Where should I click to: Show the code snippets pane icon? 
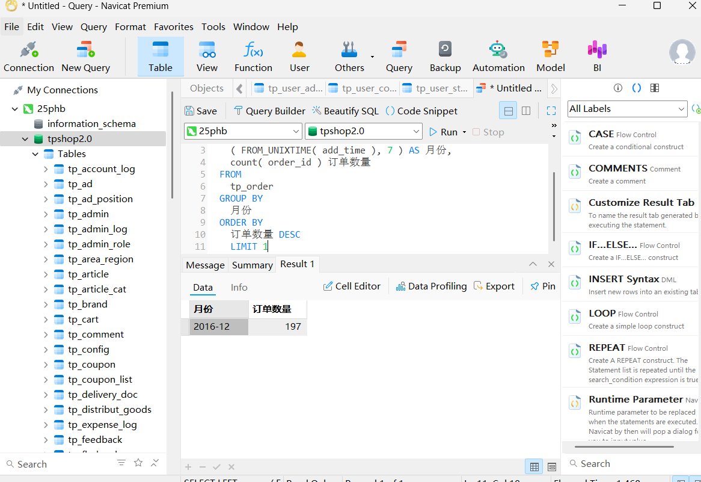click(637, 88)
